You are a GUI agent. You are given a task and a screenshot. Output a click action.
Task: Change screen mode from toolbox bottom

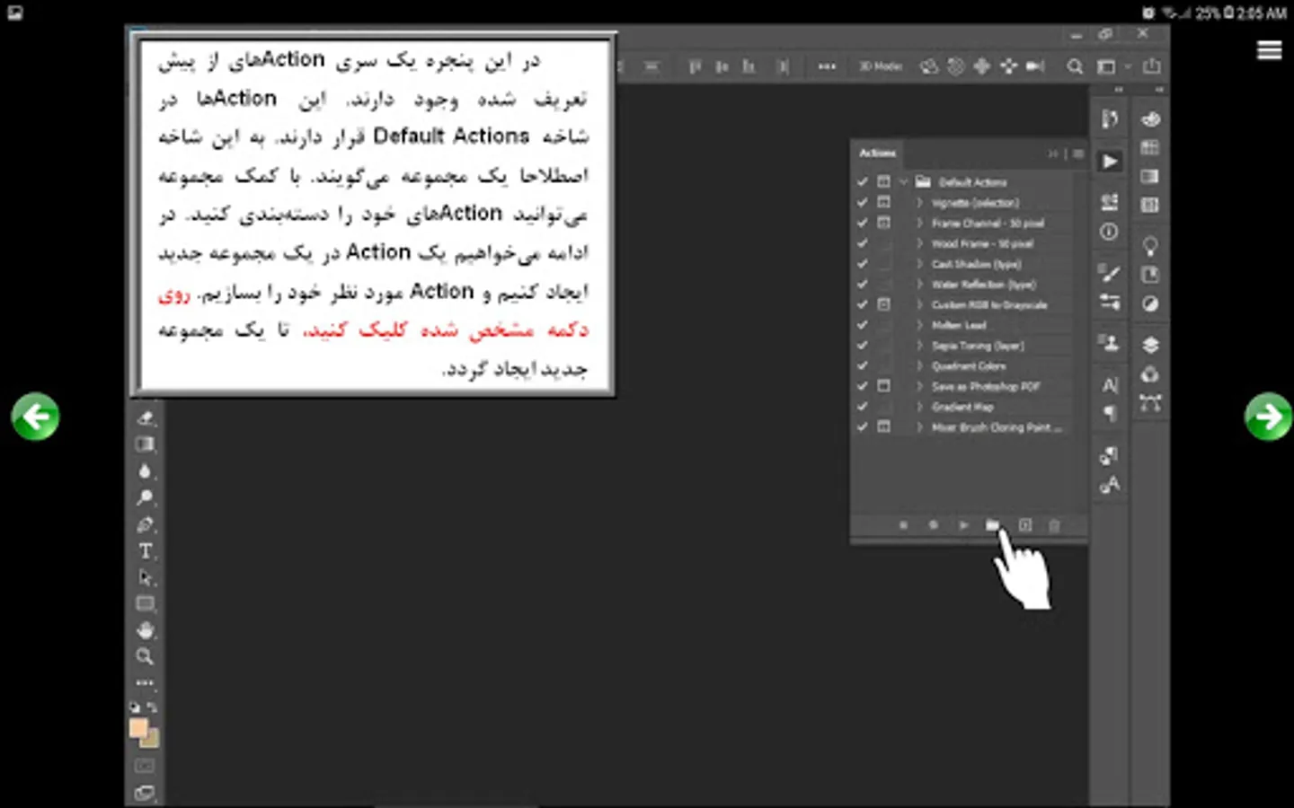pyautogui.click(x=145, y=793)
